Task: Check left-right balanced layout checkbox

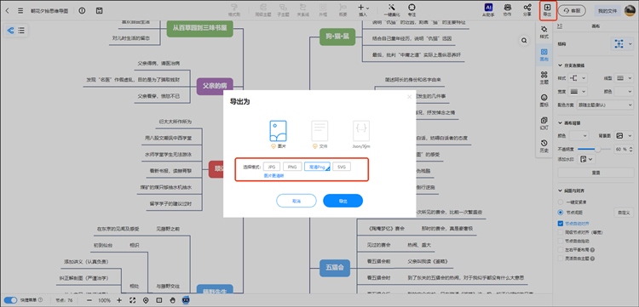Action: 561,250
